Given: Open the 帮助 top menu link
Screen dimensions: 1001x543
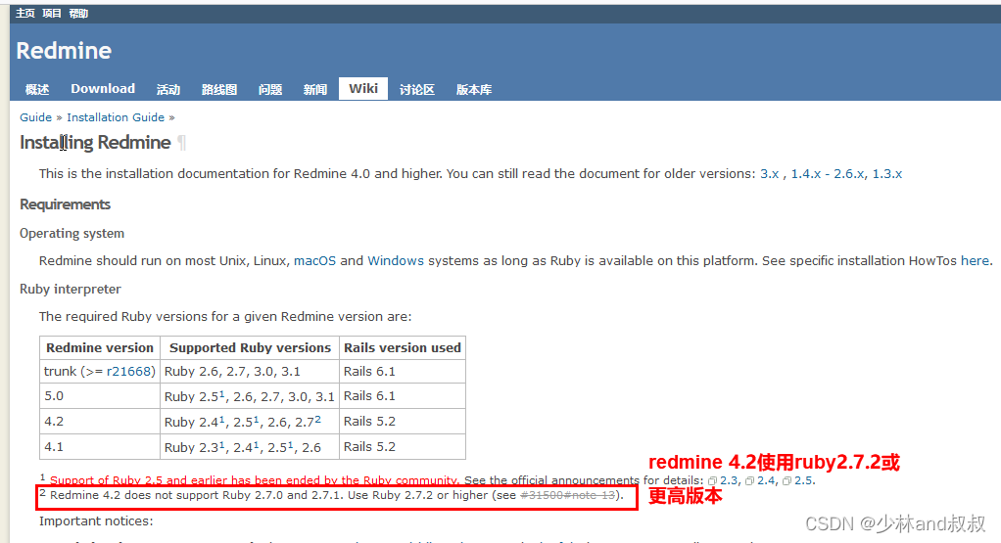Looking at the screenshot, I should click(x=78, y=14).
